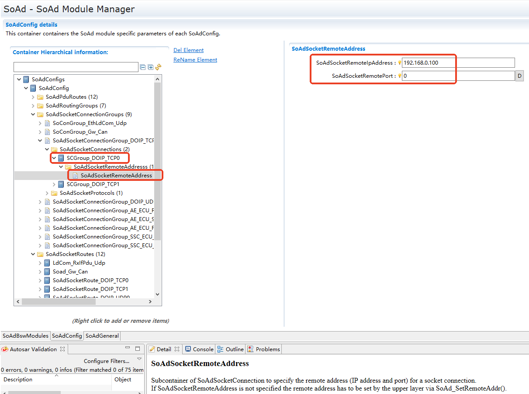Open the view menu triangle in Autosar Validation
The width and height of the screenshot is (529, 394).
click(x=139, y=359)
